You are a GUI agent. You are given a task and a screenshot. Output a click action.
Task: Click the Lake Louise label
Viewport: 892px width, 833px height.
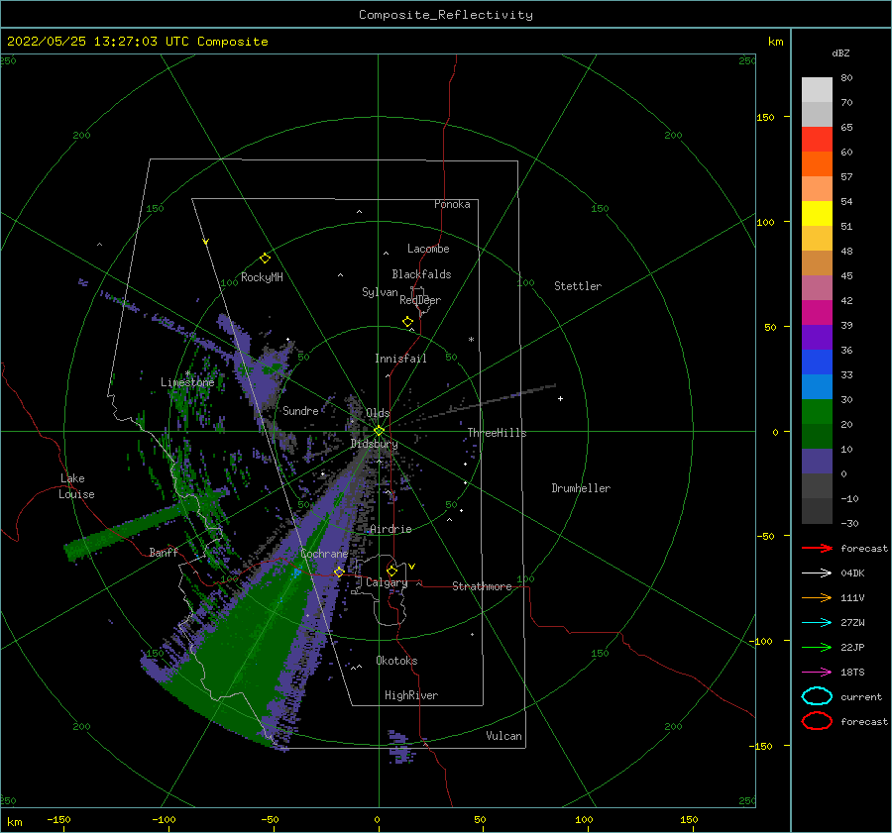77,486
